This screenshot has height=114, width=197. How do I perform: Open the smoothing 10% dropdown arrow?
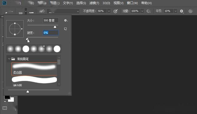[x=175, y=11]
